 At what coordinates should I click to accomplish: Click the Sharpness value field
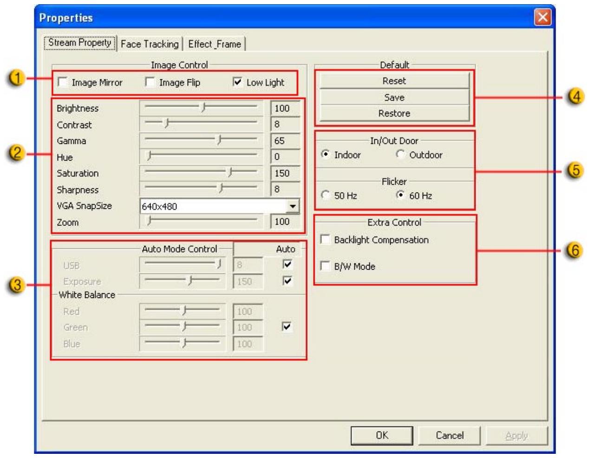[x=285, y=189]
